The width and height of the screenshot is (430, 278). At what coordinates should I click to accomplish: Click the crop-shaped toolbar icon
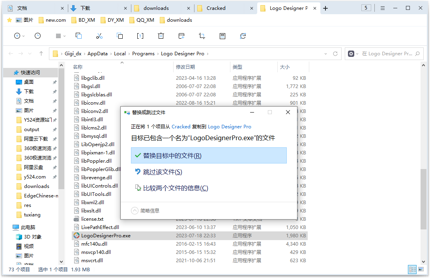(202, 36)
